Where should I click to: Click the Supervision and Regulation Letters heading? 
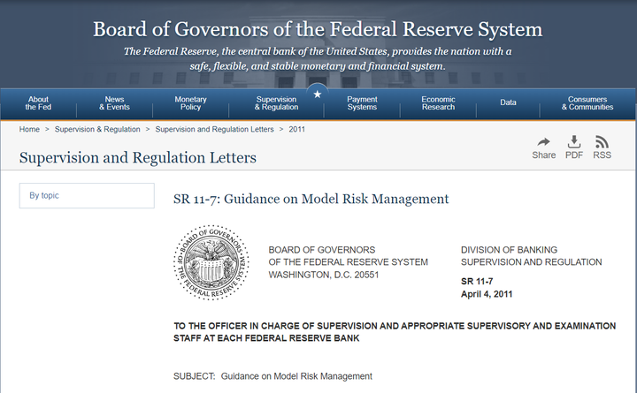pos(138,157)
